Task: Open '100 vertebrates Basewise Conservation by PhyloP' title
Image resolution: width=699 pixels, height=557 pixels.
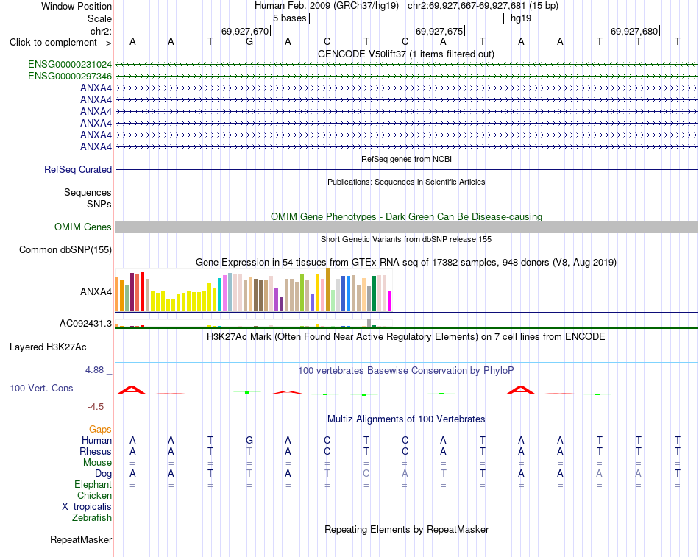Action: tap(406, 371)
